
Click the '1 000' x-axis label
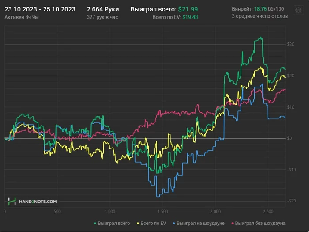110,212
